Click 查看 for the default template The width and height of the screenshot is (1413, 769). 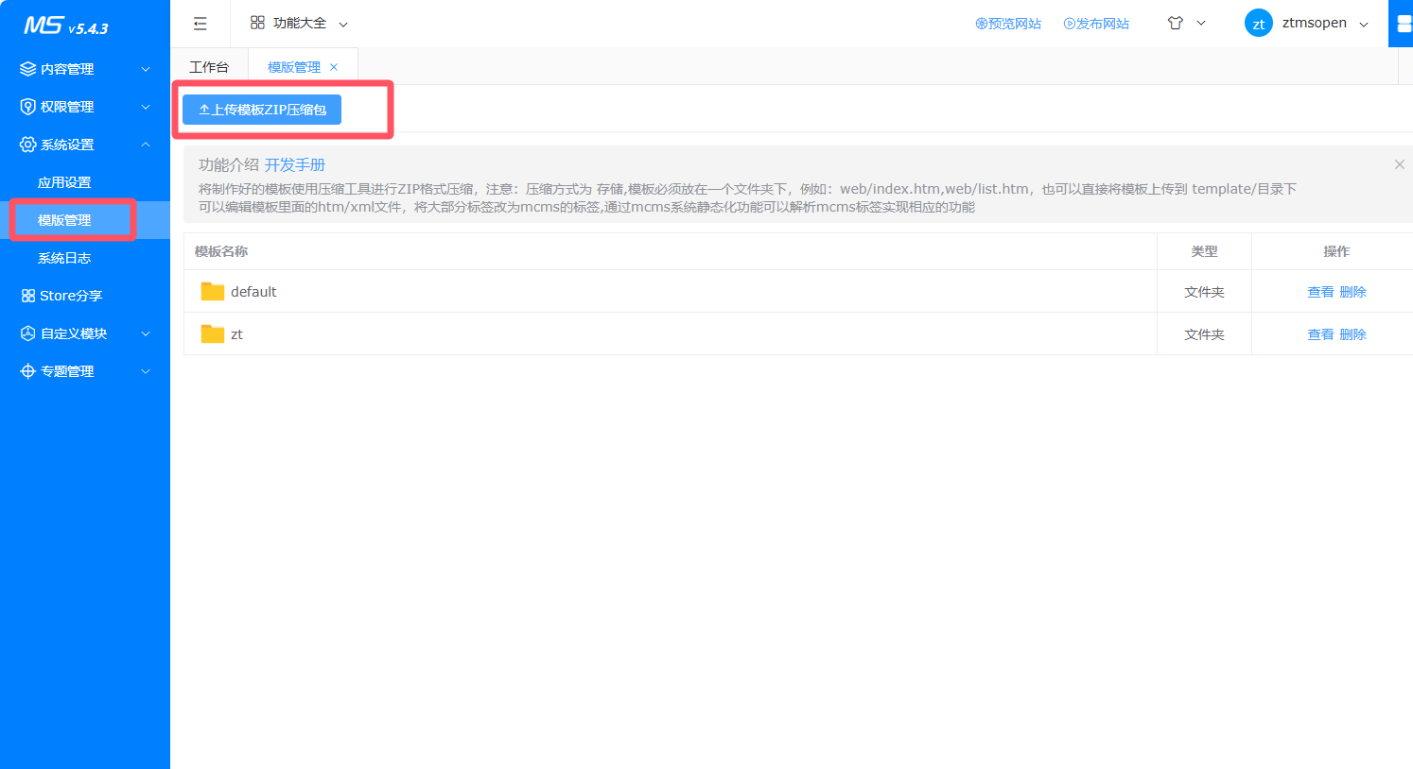1320,292
